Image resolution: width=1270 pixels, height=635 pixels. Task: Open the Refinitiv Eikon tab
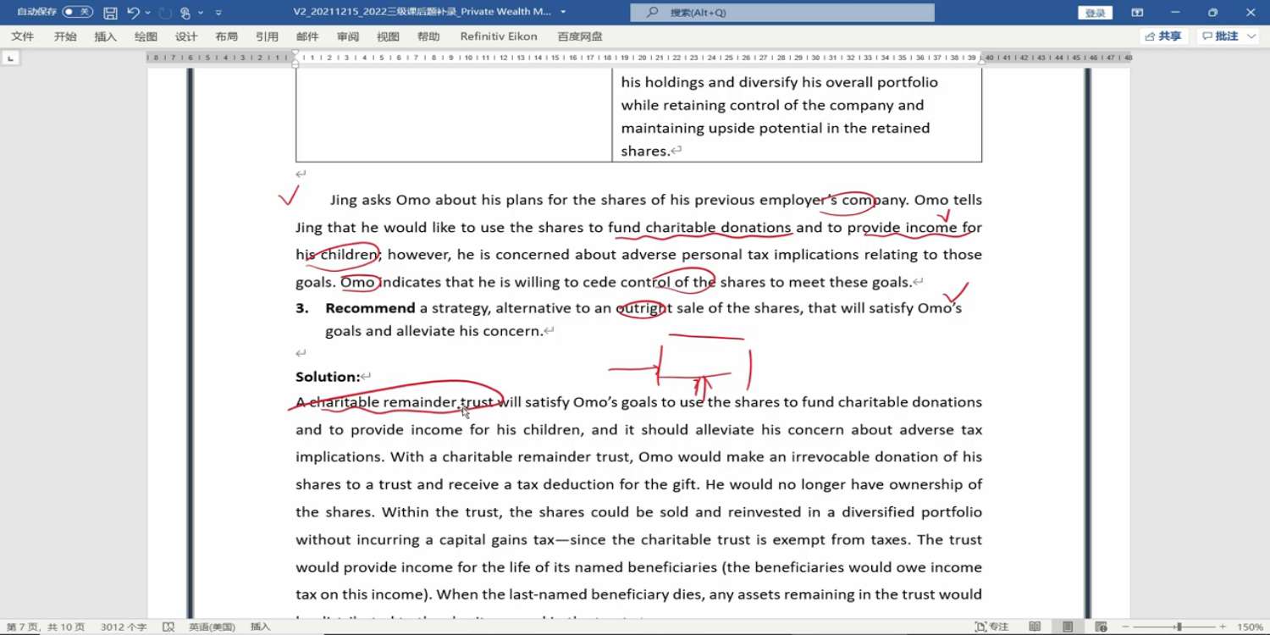(498, 36)
